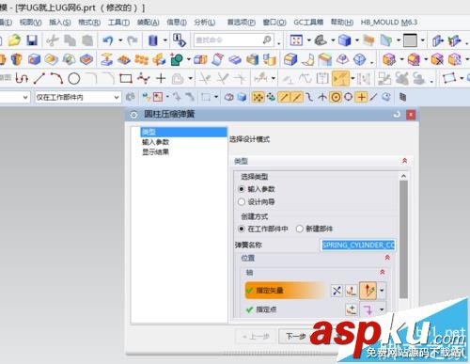Open the point dialog icon beside 指定点
This screenshot has height=364, width=470.
(x=352, y=309)
